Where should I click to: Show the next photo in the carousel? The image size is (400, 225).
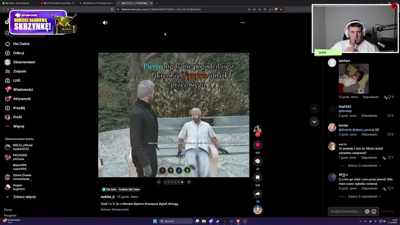click(x=189, y=182)
